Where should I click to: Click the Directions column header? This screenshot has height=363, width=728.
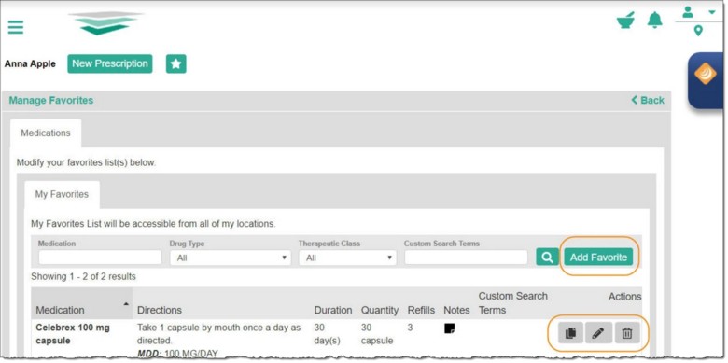click(160, 310)
